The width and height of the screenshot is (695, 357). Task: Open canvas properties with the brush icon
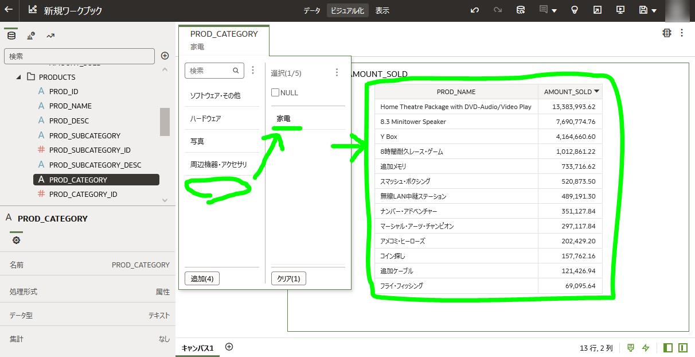pyautogui.click(x=631, y=348)
